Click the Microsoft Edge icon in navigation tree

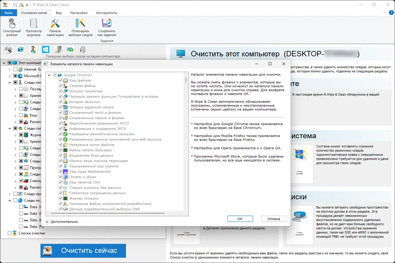tap(20, 76)
